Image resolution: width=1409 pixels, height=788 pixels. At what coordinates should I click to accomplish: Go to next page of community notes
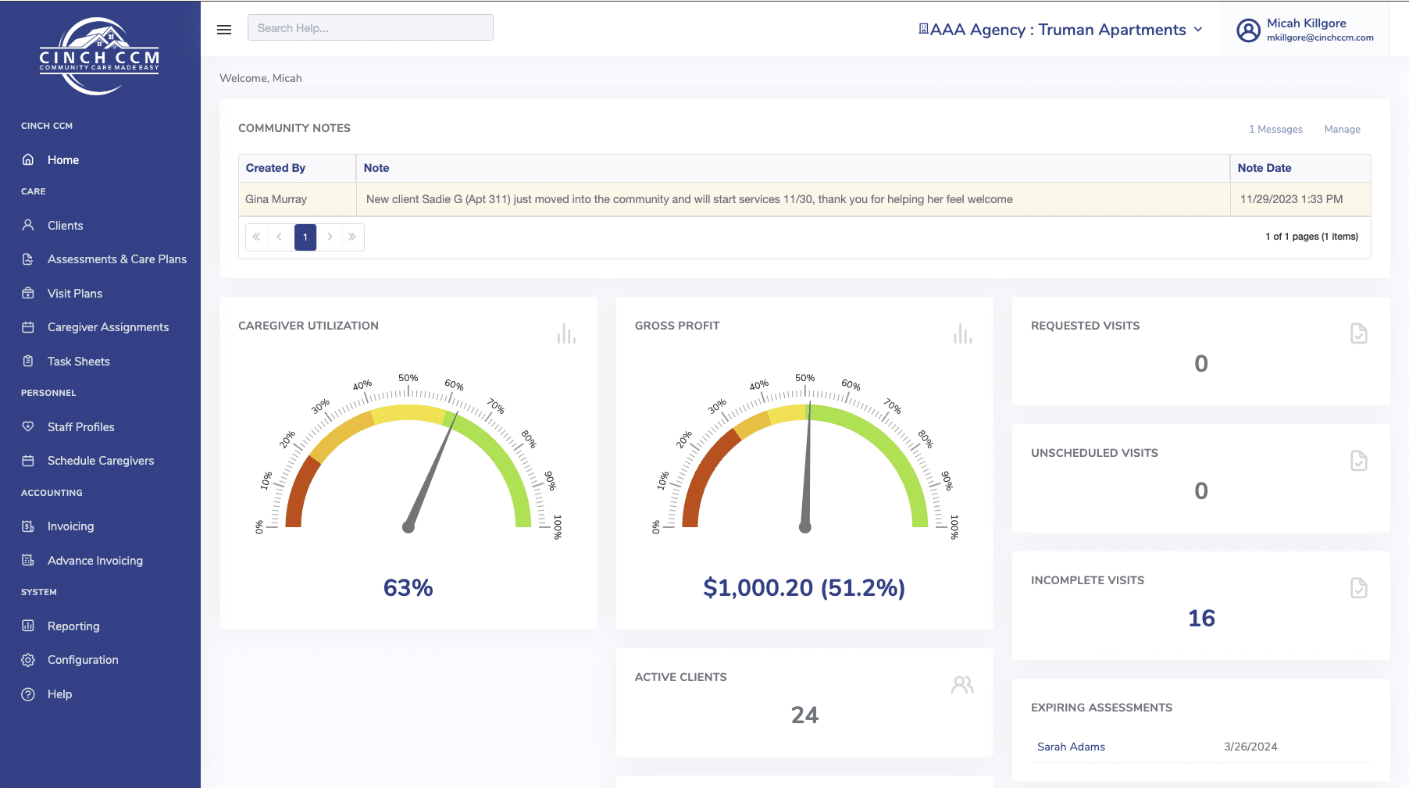[330, 237]
